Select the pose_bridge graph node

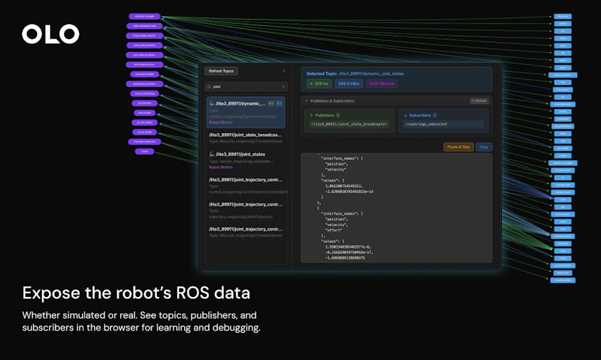(x=144, y=113)
